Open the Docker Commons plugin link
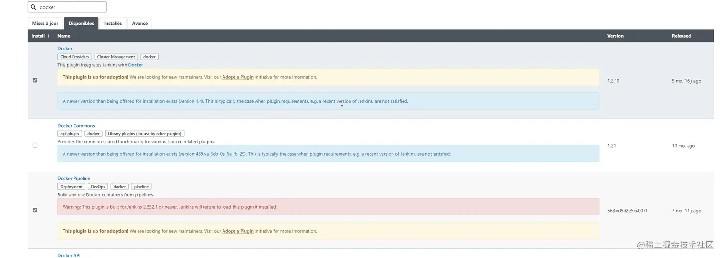 (x=76, y=126)
